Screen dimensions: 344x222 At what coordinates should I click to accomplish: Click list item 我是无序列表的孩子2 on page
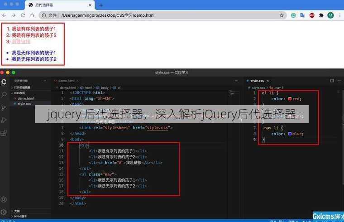click(34, 59)
